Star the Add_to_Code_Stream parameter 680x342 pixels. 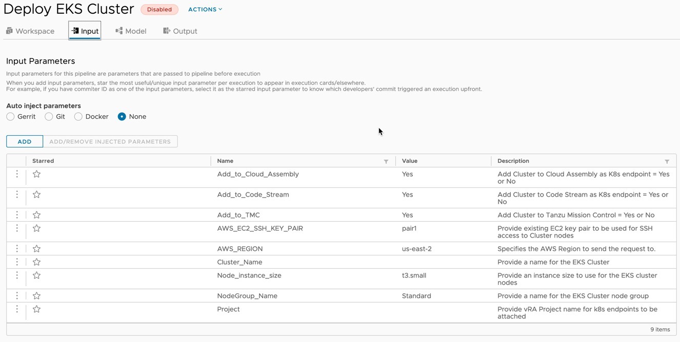36,195
